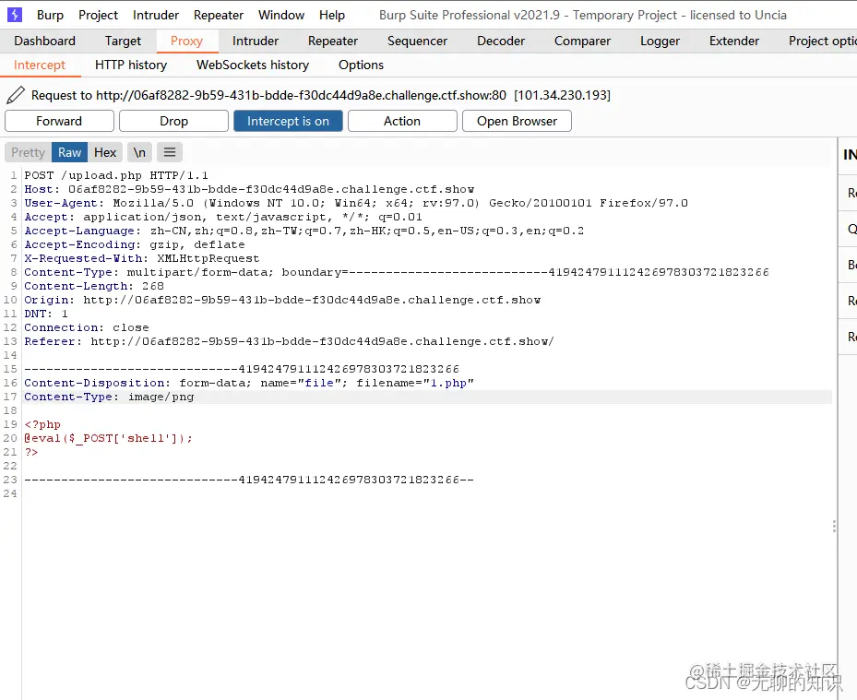Screen dimensions: 857x700
Task: Click the Connection: close line
Action: point(87,327)
